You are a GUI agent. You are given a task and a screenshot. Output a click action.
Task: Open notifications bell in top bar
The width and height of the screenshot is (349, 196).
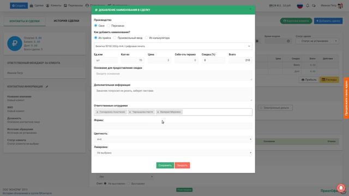point(308,5)
